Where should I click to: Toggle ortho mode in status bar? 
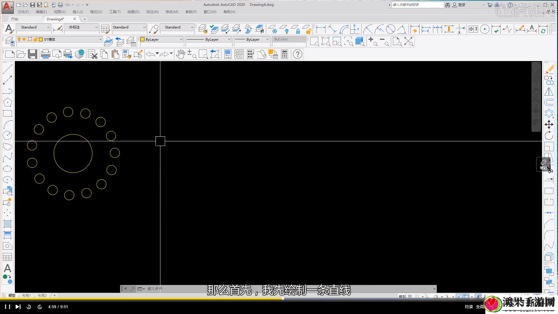pos(428,296)
